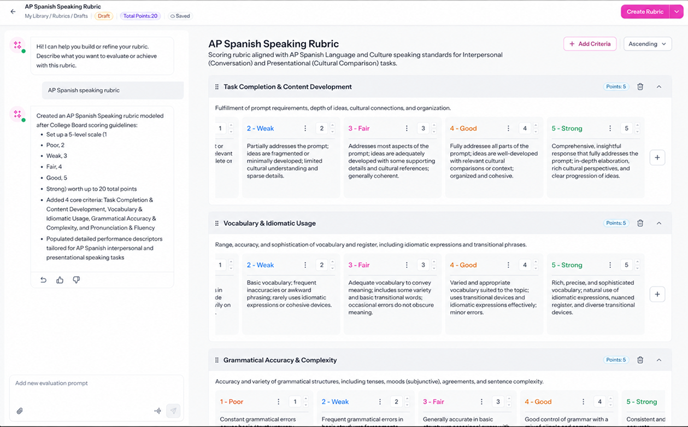Collapse Task Completion & Content Development section

[659, 86]
